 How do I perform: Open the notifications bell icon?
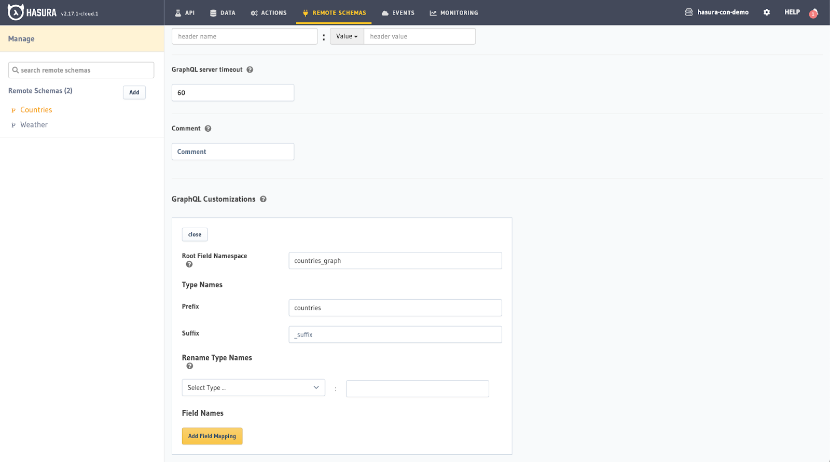point(813,13)
